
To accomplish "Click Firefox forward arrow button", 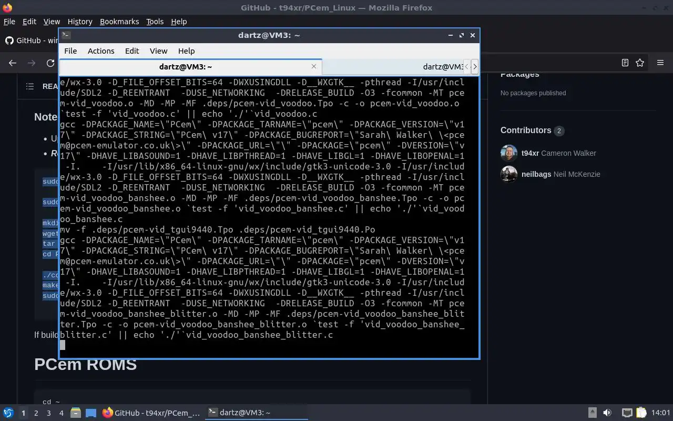I will 32,63.
